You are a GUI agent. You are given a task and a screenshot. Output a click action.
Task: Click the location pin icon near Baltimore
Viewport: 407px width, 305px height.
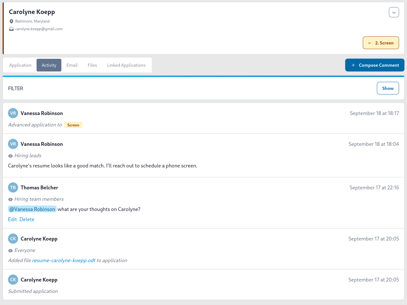[11, 21]
